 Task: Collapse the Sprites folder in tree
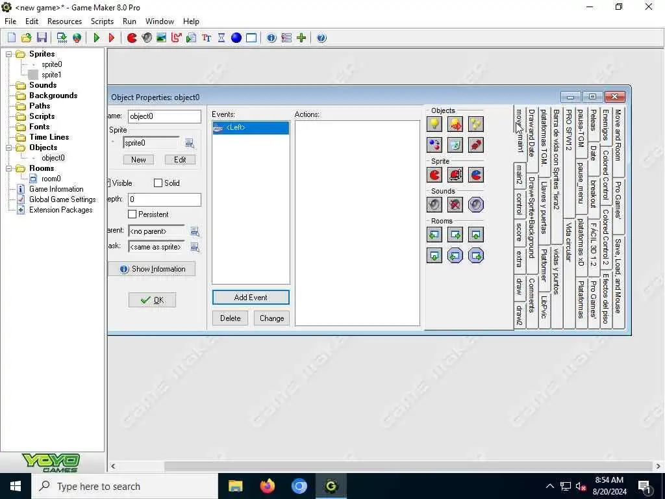coord(8,54)
